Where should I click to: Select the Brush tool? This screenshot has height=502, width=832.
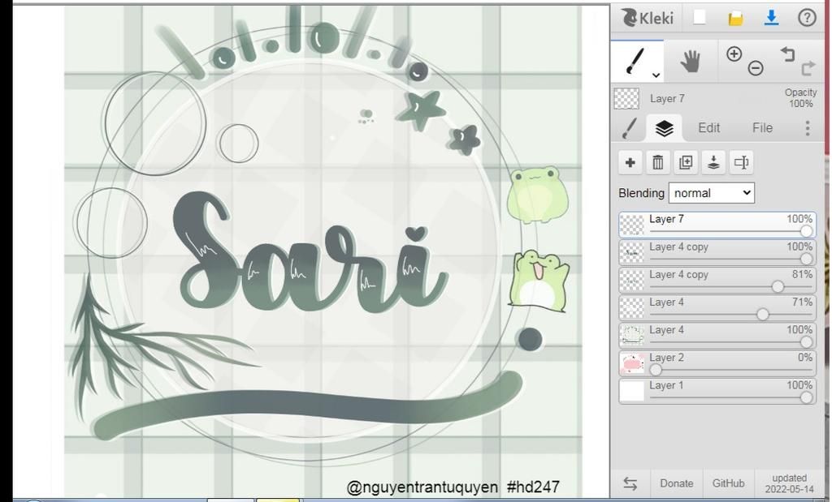coord(635,61)
